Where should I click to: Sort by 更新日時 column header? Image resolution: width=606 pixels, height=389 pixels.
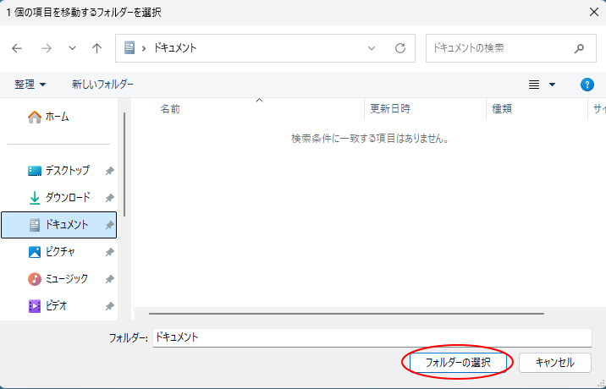[x=390, y=109]
